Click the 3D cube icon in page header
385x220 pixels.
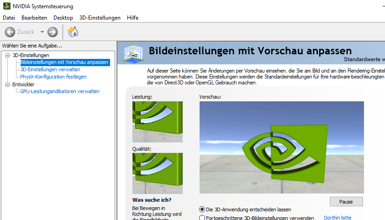click(x=133, y=53)
